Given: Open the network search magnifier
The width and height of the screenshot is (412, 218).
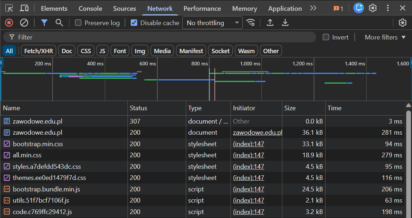Looking at the screenshot, I should [x=59, y=23].
